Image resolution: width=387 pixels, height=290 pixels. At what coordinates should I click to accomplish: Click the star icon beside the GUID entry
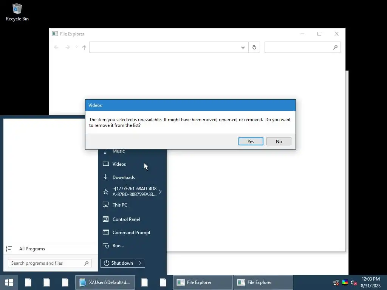106,191
